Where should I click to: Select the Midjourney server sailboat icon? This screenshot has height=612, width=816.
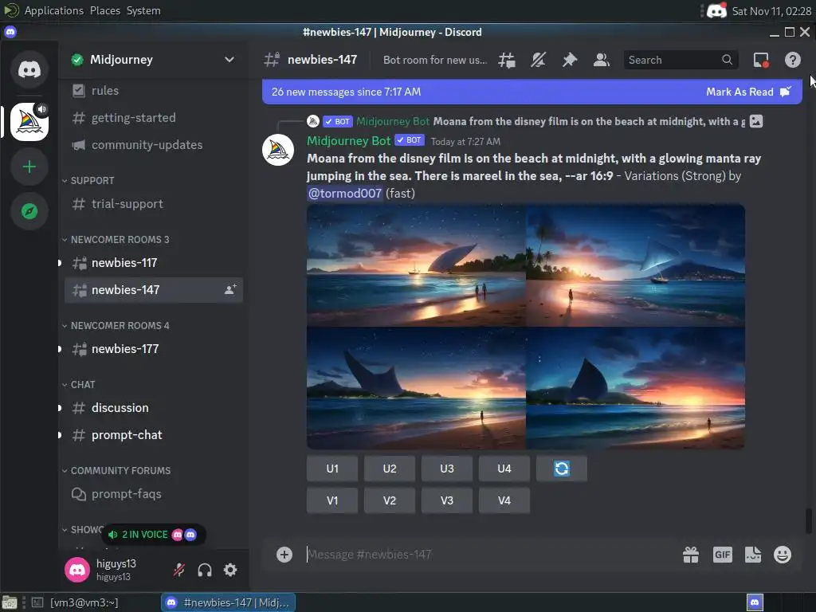coord(29,122)
